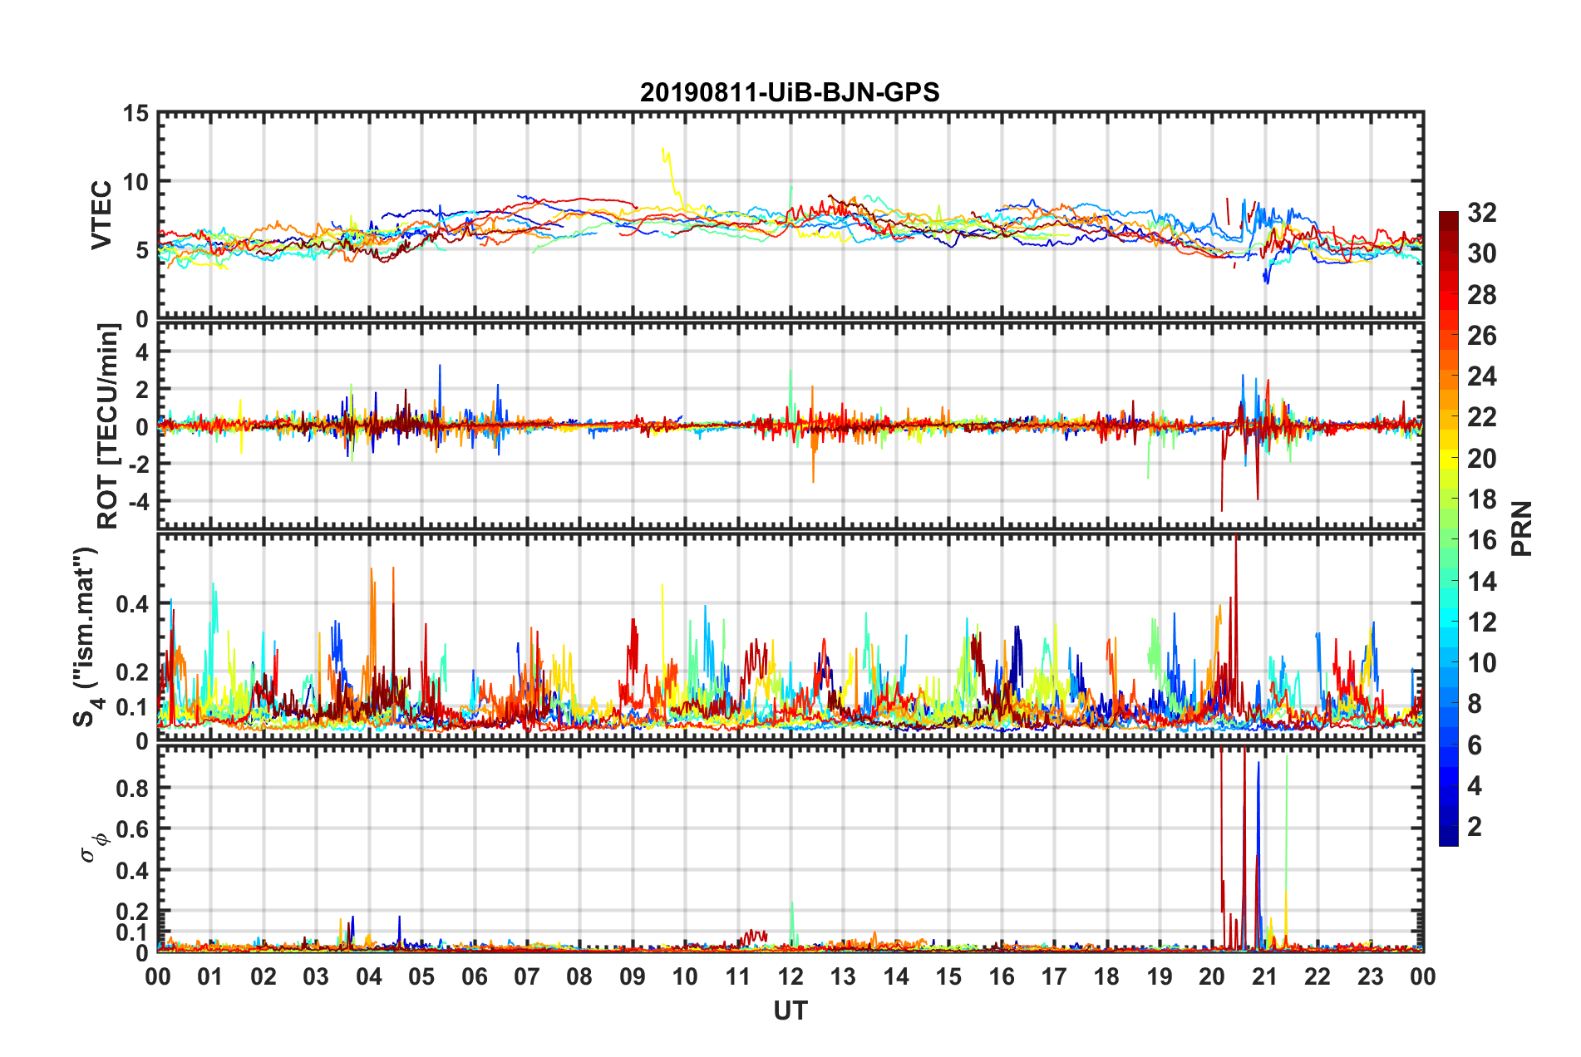Image resolution: width=1581 pixels, height=1057 pixels.
Task: Click the VTEC y-axis label
Action: (101, 215)
